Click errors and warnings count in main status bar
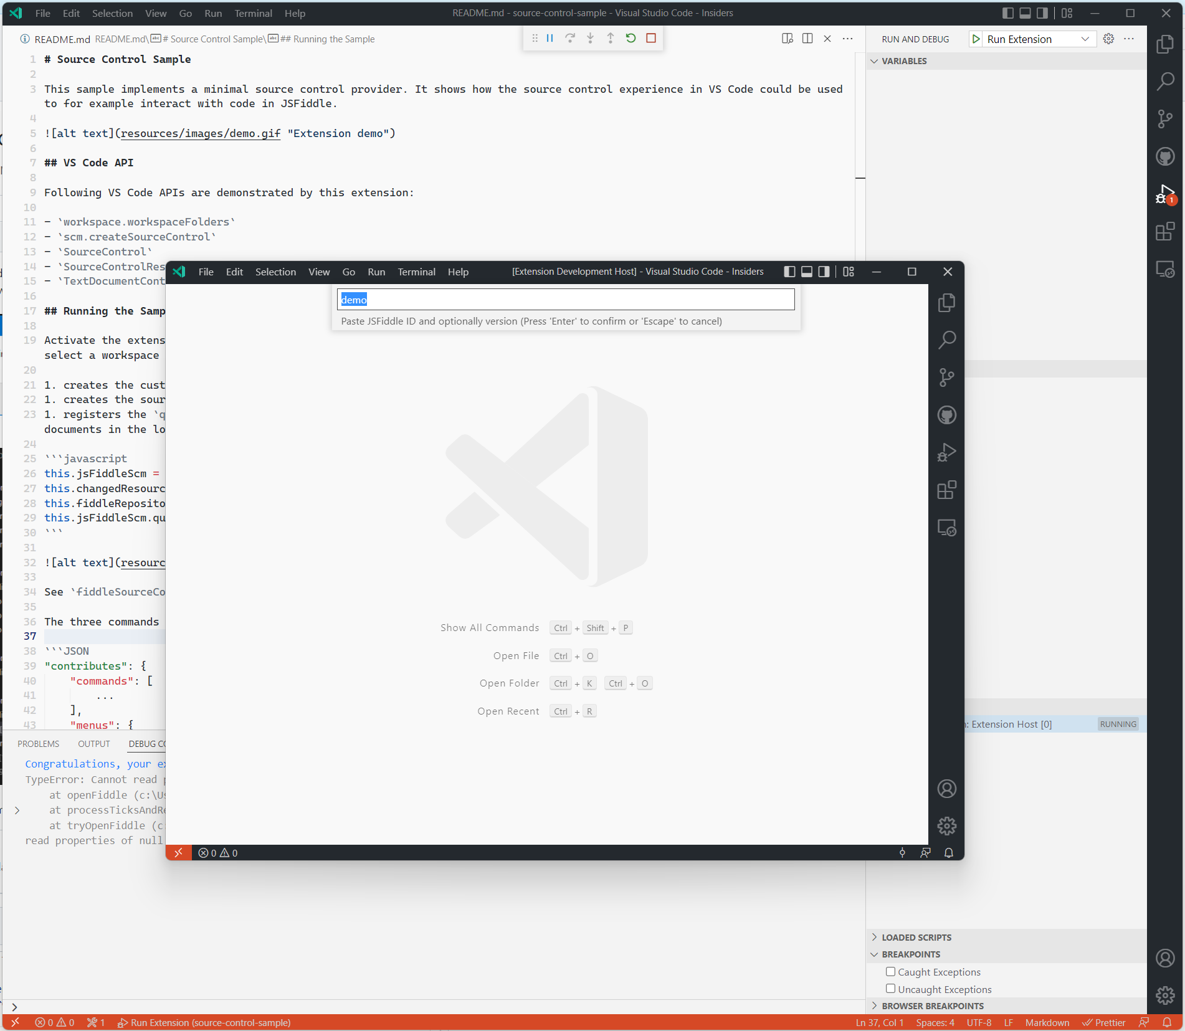The image size is (1185, 1031). tap(54, 1022)
